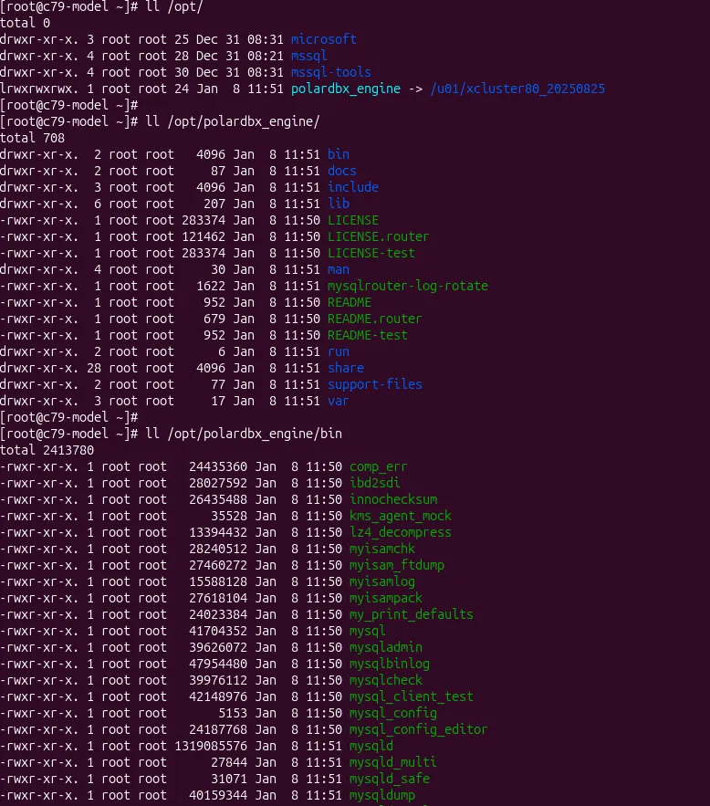Click the docs directory name
This screenshot has width=710, height=806.
tap(341, 171)
